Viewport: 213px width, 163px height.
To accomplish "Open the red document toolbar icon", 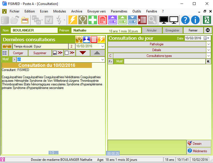I will pos(103,20).
